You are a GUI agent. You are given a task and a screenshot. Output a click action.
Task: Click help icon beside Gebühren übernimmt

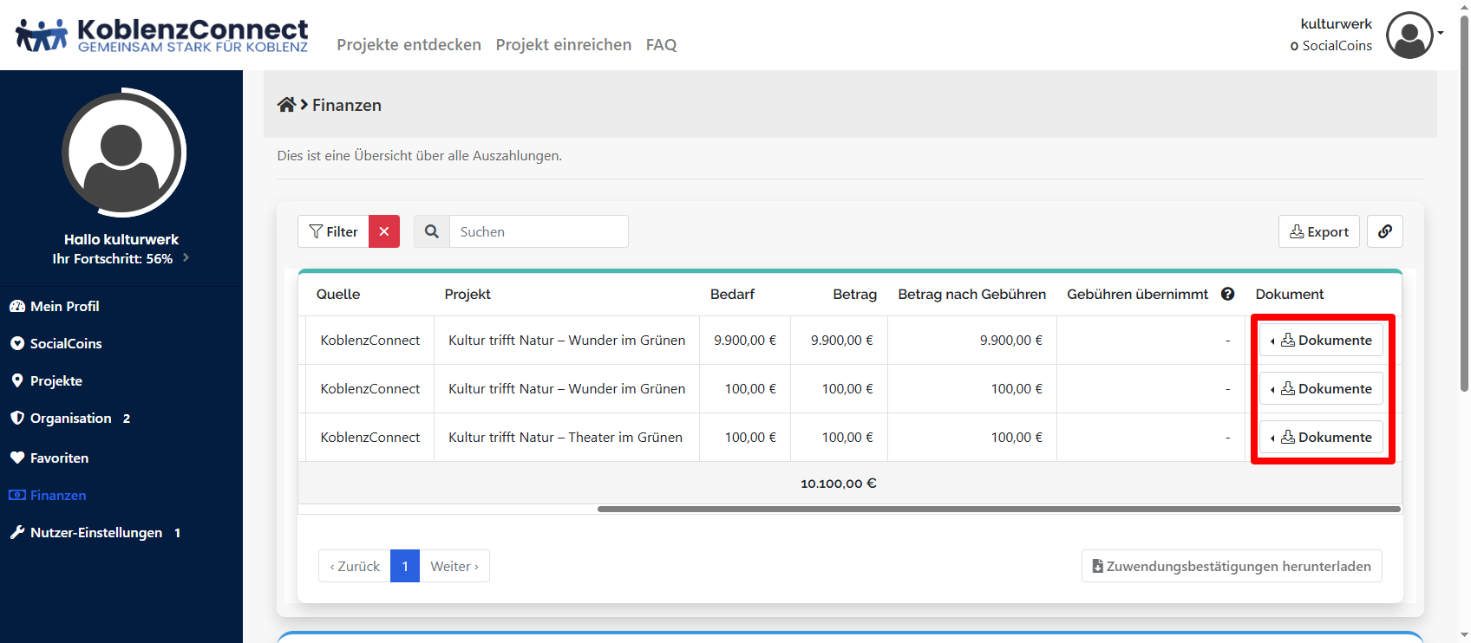[1227, 294]
